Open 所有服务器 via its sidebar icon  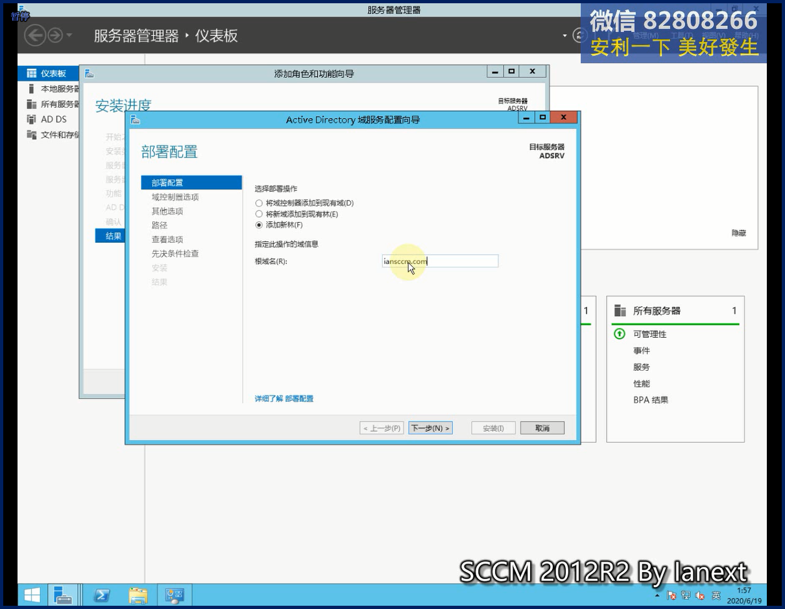pyautogui.click(x=31, y=104)
